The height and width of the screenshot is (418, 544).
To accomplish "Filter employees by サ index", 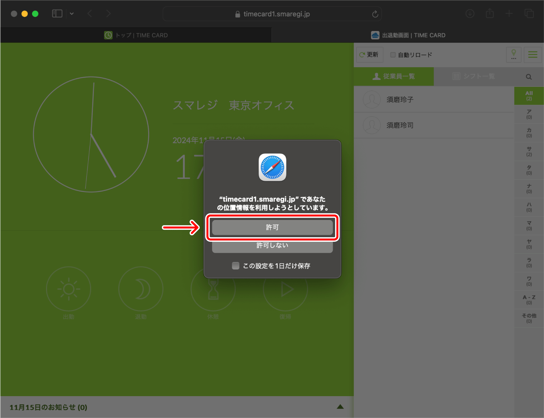I will point(529,151).
